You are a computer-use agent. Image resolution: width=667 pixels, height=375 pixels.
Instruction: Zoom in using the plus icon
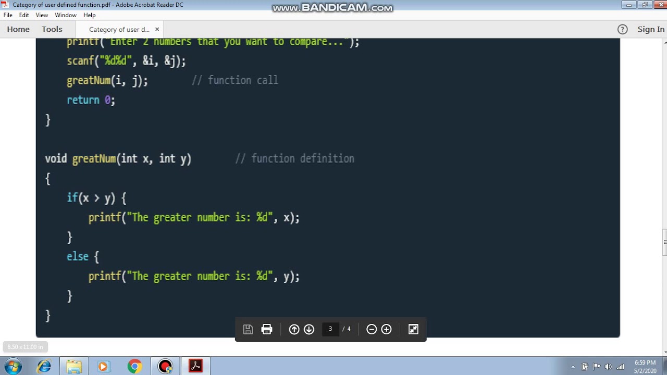click(386, 329)
